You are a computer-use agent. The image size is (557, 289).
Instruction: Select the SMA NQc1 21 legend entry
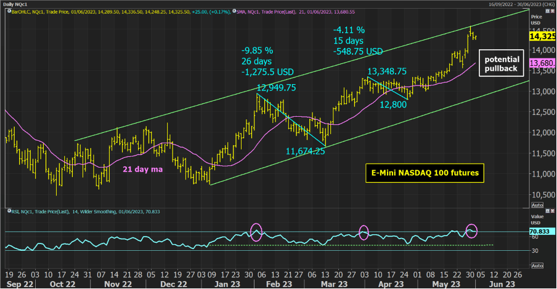pos(296,12)
